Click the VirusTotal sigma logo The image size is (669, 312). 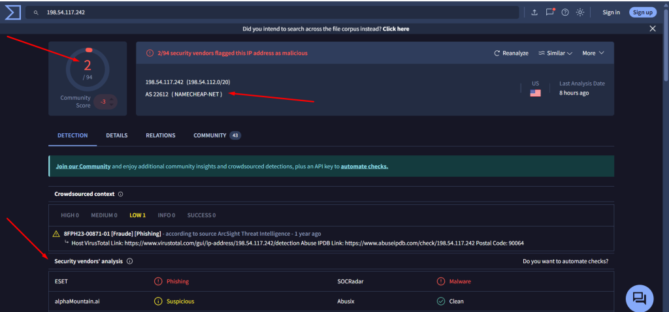point(13,12)
